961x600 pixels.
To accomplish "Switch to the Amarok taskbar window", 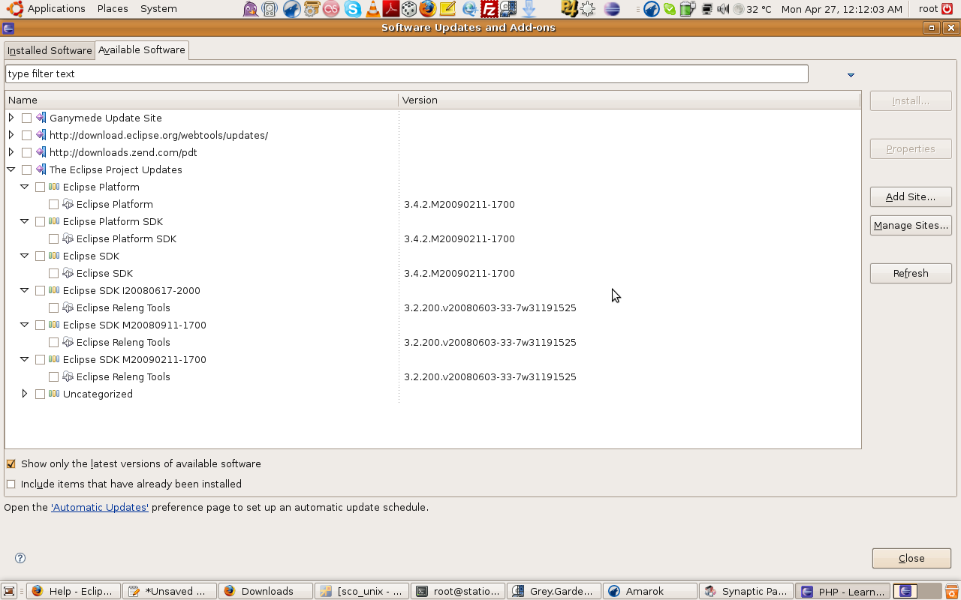I will point(650,591).
